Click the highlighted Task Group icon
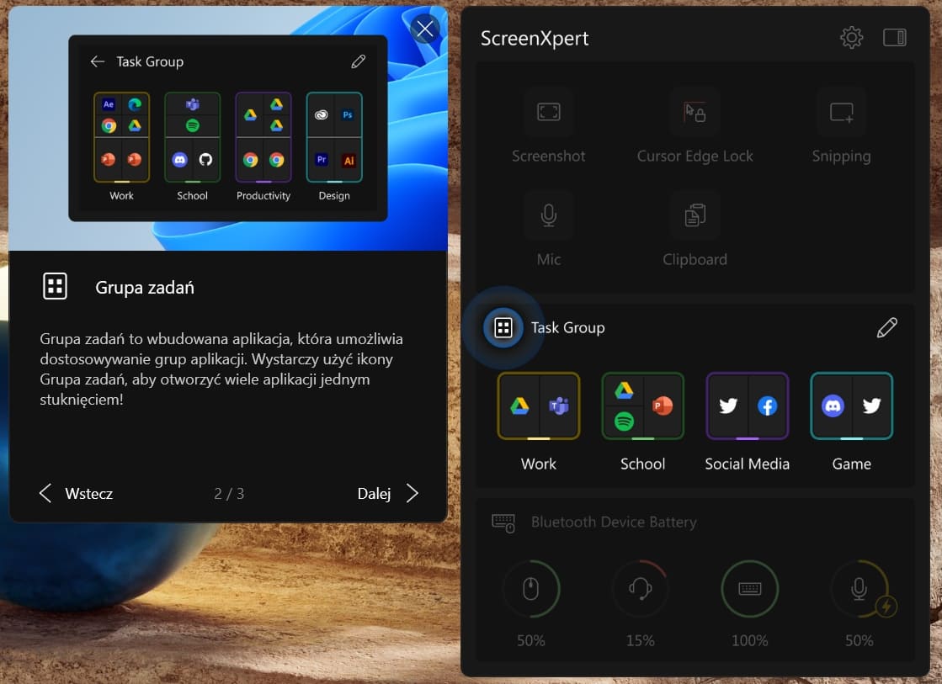Image resolution: width=942 pixels, height=684 pixels. (503, 327)
